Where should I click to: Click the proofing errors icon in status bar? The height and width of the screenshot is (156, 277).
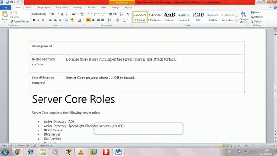click(x=35, y=146)
